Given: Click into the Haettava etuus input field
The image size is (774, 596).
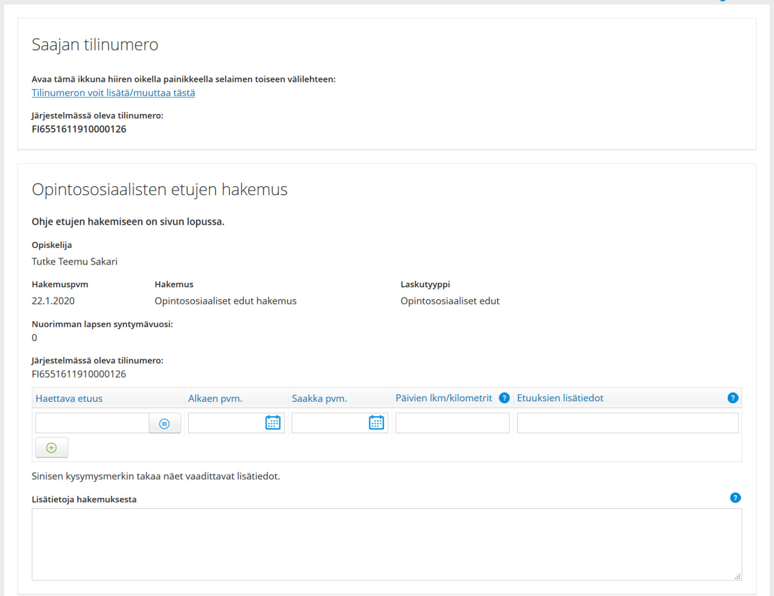Looking at the screenshot, I should pyautogui.click(x=92, y=423).
